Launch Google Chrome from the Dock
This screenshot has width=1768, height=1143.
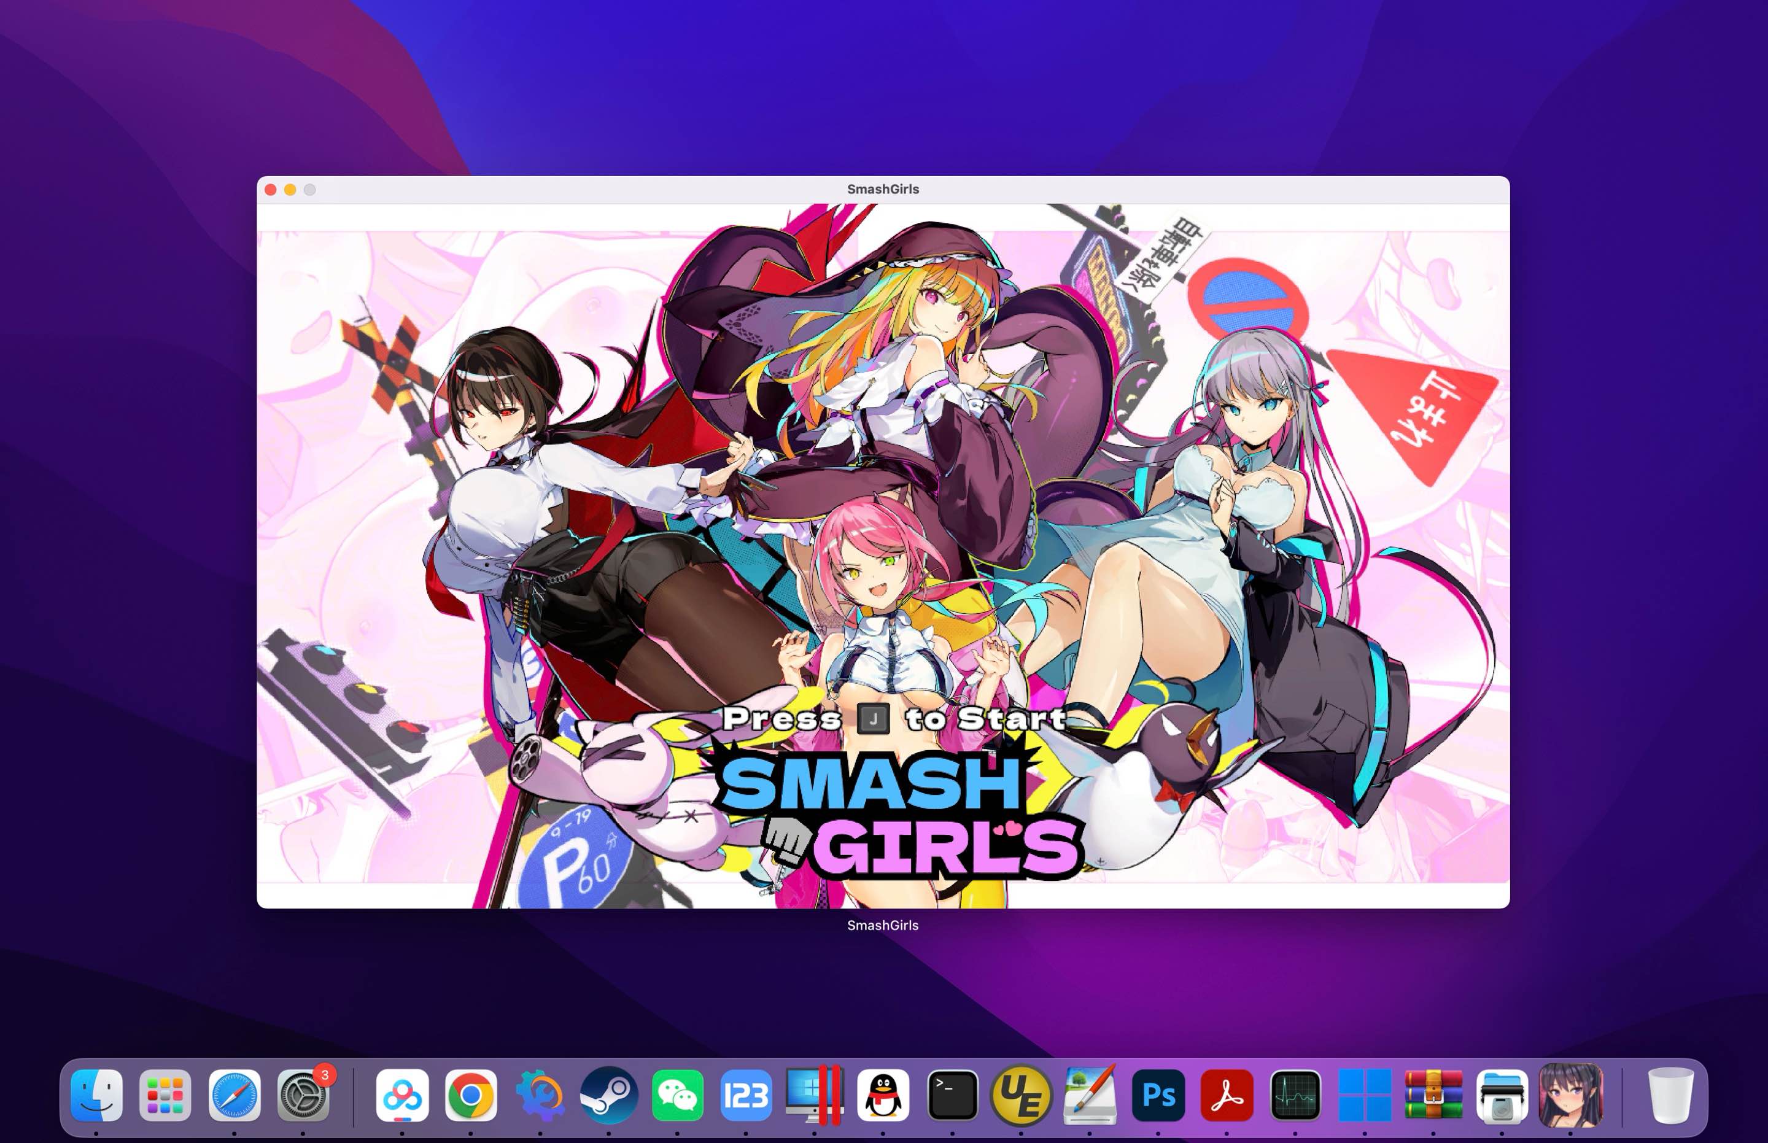[471, 1095]
